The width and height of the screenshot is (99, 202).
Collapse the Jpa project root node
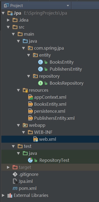pos(3,13)
